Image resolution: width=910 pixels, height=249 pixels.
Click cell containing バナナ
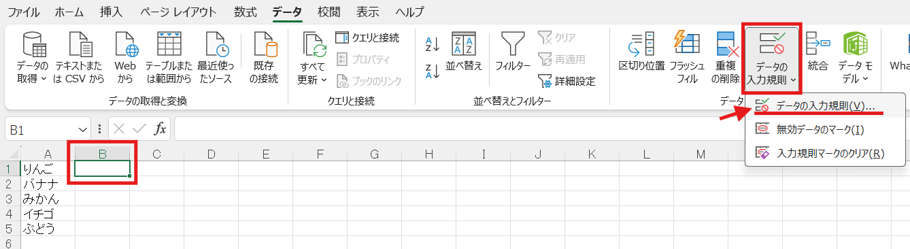pos(48,184)
